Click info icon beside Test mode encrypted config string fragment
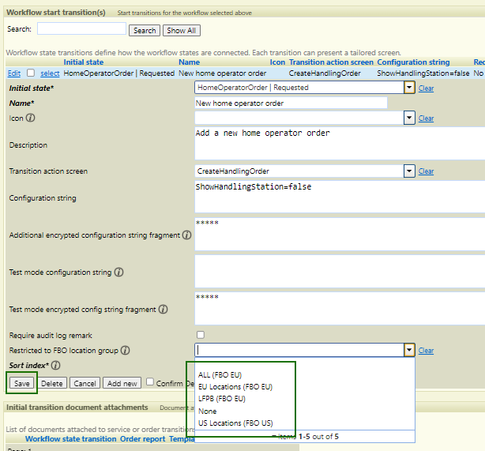The width and height of the screenshot is (485, 451). pos(163,310)
